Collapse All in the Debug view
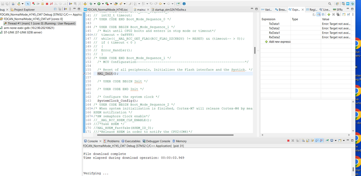361x176 pixels. pyautogui.click(x=55, y=9)
